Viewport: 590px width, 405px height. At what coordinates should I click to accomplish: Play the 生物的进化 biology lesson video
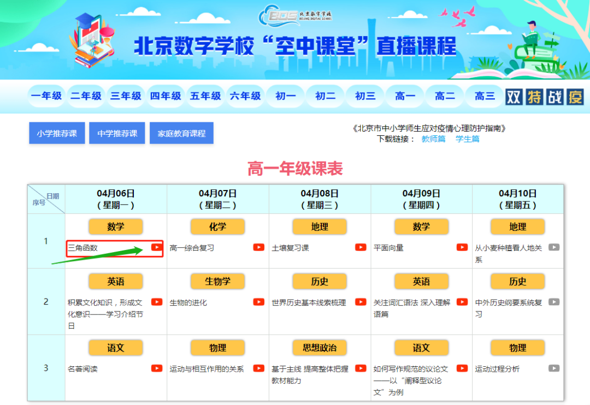click(258, 302)
